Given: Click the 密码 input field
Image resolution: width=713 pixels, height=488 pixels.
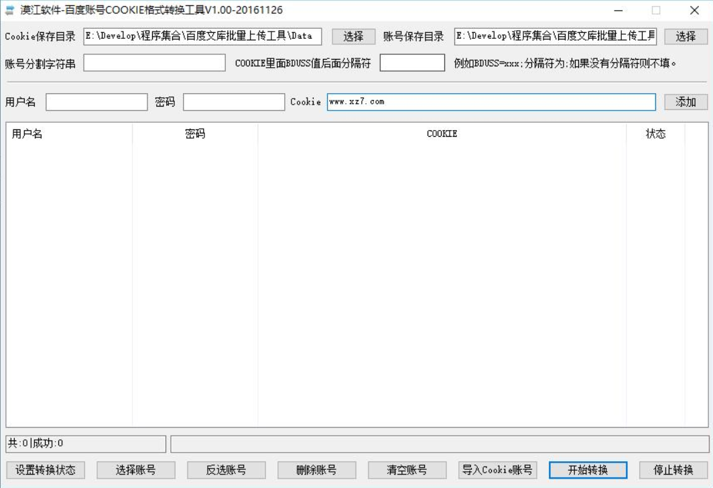Looking at the screenshot, I should 234,102.
